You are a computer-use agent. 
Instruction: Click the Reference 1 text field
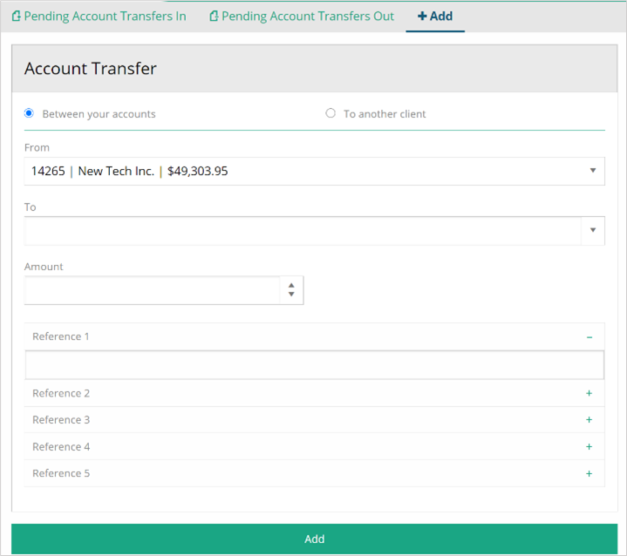314,365
